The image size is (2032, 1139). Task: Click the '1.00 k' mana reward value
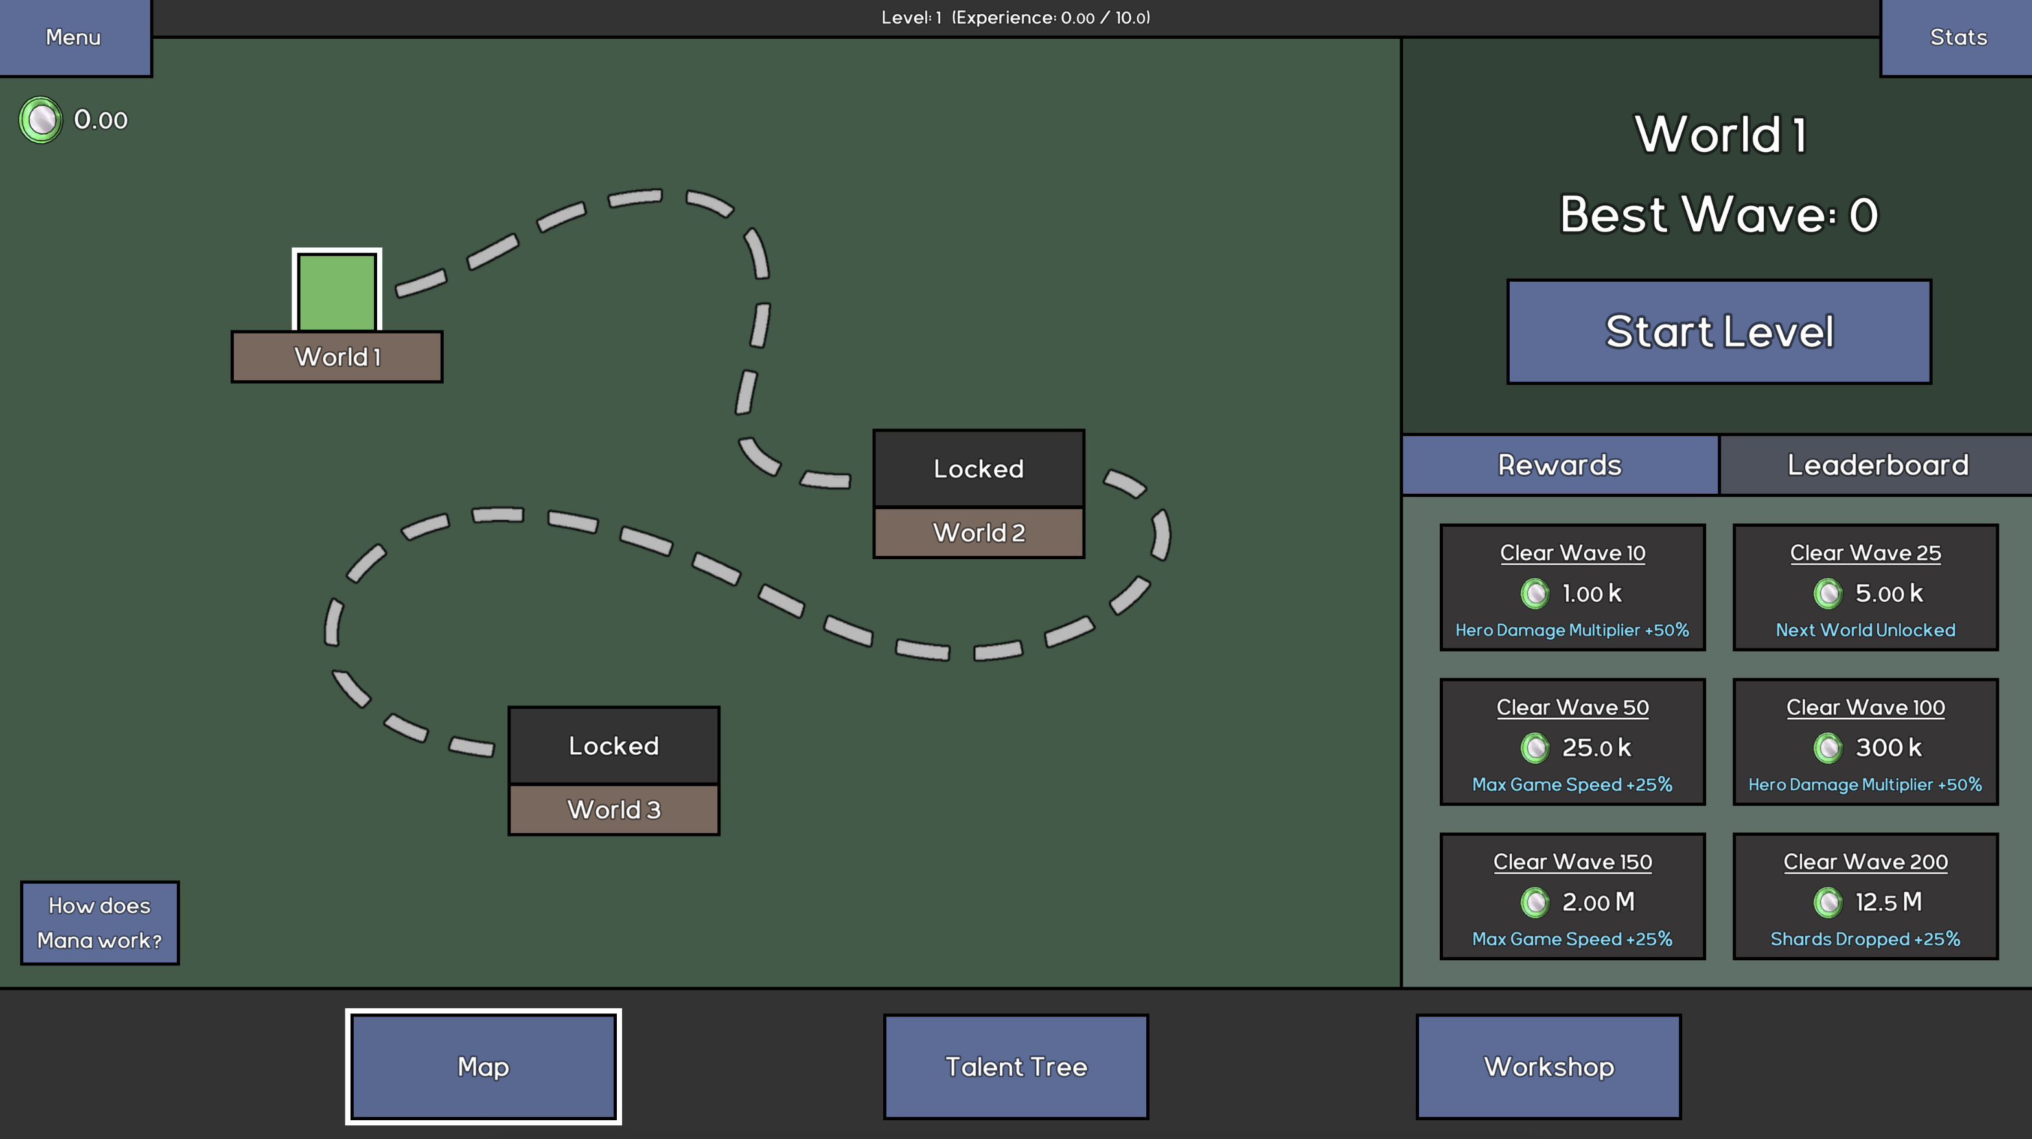pos(1592,593)
